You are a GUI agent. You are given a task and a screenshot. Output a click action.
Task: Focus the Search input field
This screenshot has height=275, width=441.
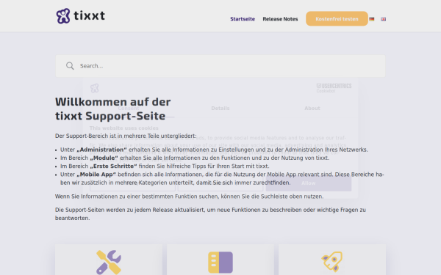[x=220, y=66]
